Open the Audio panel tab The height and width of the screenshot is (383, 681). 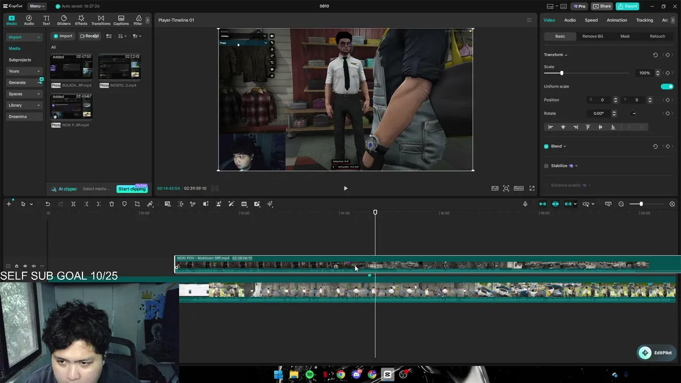(x=29, y=20)
